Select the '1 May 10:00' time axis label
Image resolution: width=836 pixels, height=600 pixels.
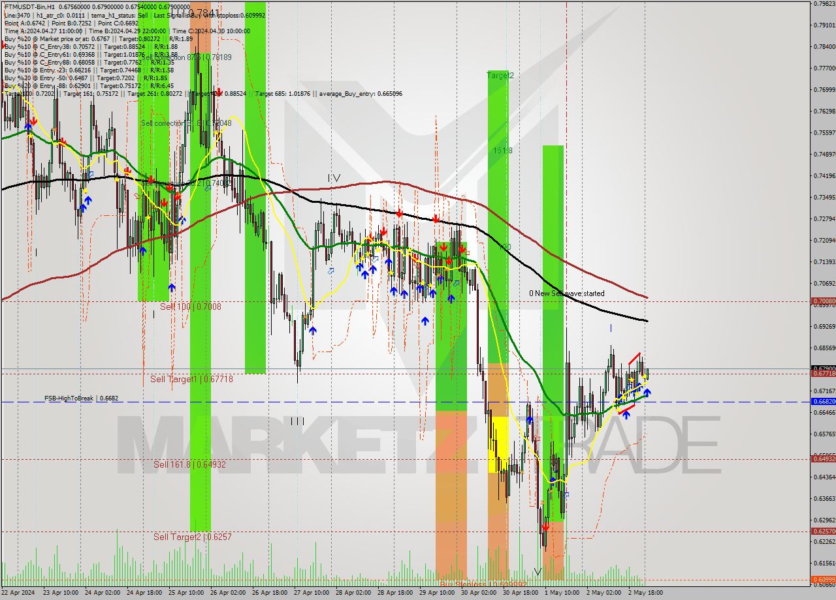click(562, 593)
